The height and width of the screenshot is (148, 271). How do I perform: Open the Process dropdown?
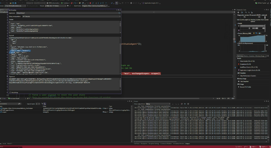(15, 6)
